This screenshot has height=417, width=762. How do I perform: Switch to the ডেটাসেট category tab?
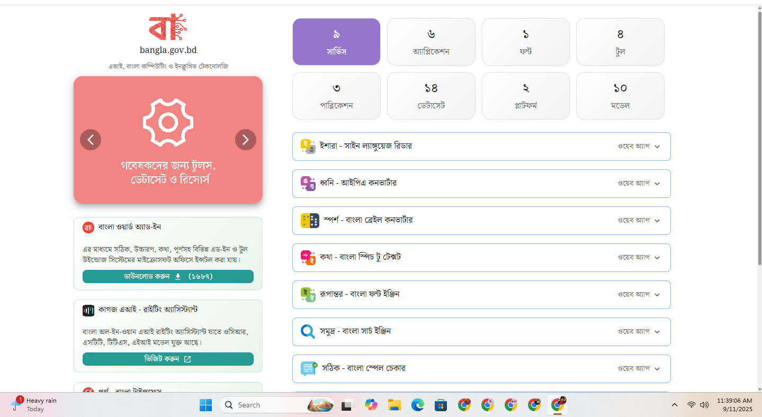(x=431, y=96)
